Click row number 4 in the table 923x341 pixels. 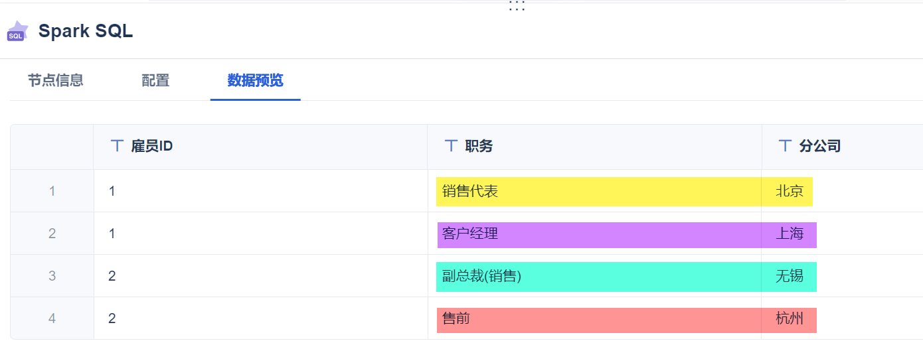[x=52, y=319]
